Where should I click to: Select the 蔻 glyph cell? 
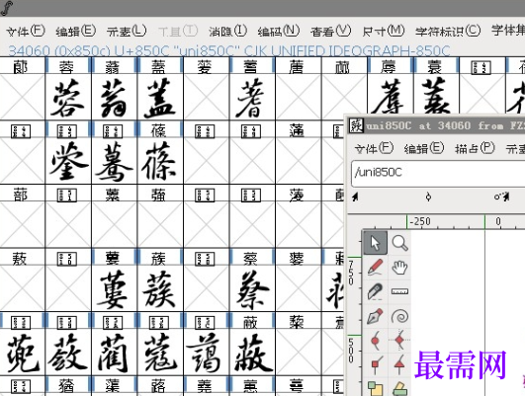coord(160,352)
